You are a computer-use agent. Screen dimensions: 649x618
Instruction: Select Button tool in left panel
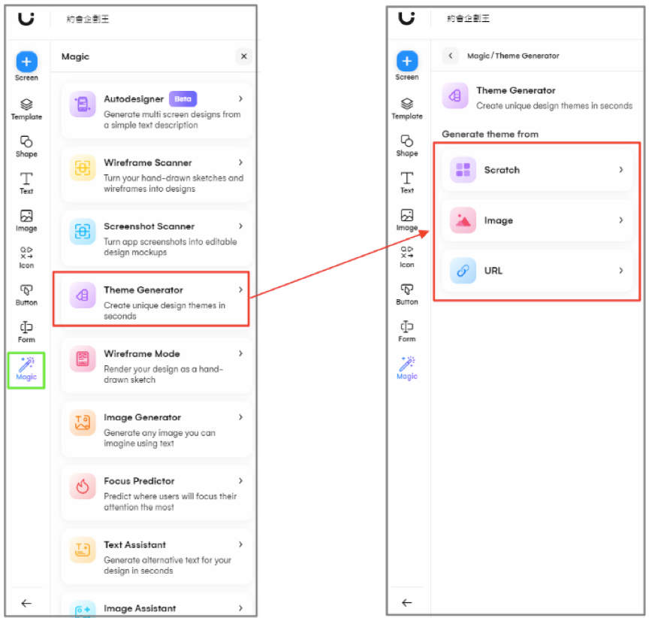coord(26,295)
